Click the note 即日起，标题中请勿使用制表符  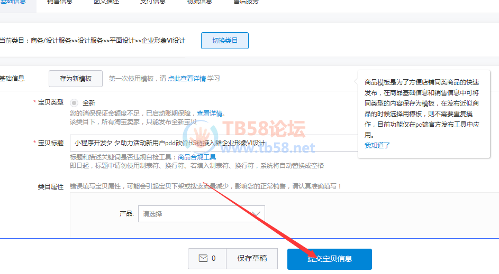(x=197, y=166)
